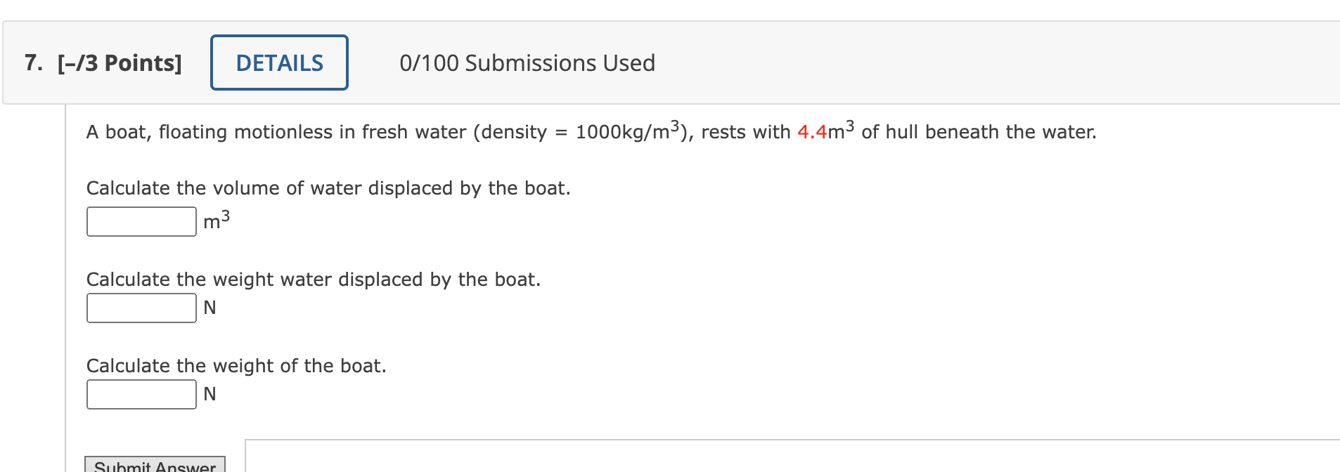Screen dimensions: 1340x472
Task: Click the problem statement about the floating boat
Action: (591, 131)
